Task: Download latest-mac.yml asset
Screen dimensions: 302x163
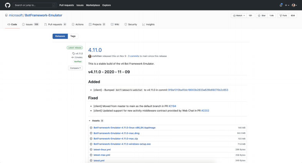Action: pos(102,155)
